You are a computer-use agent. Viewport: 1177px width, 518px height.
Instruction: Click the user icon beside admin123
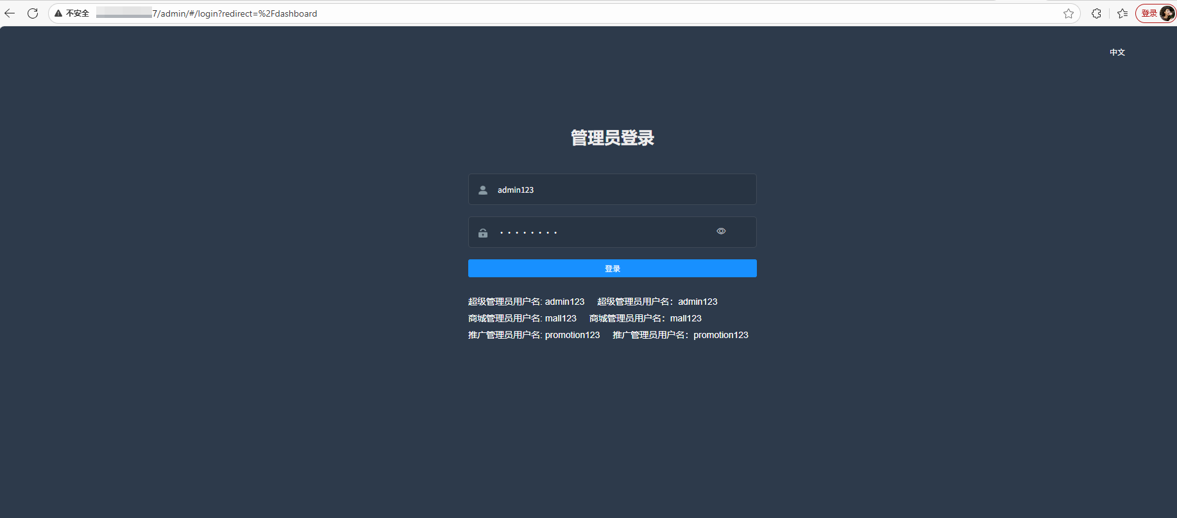[483, 190]
